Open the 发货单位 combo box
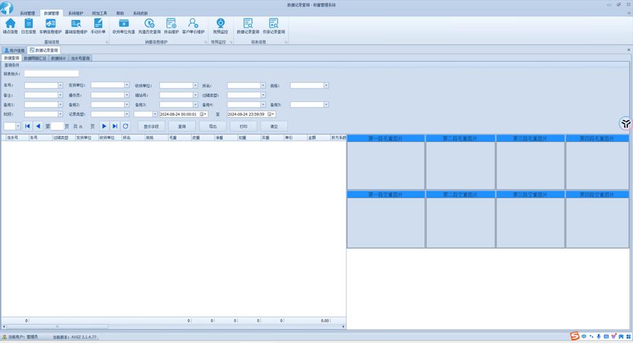 point(126,86)
